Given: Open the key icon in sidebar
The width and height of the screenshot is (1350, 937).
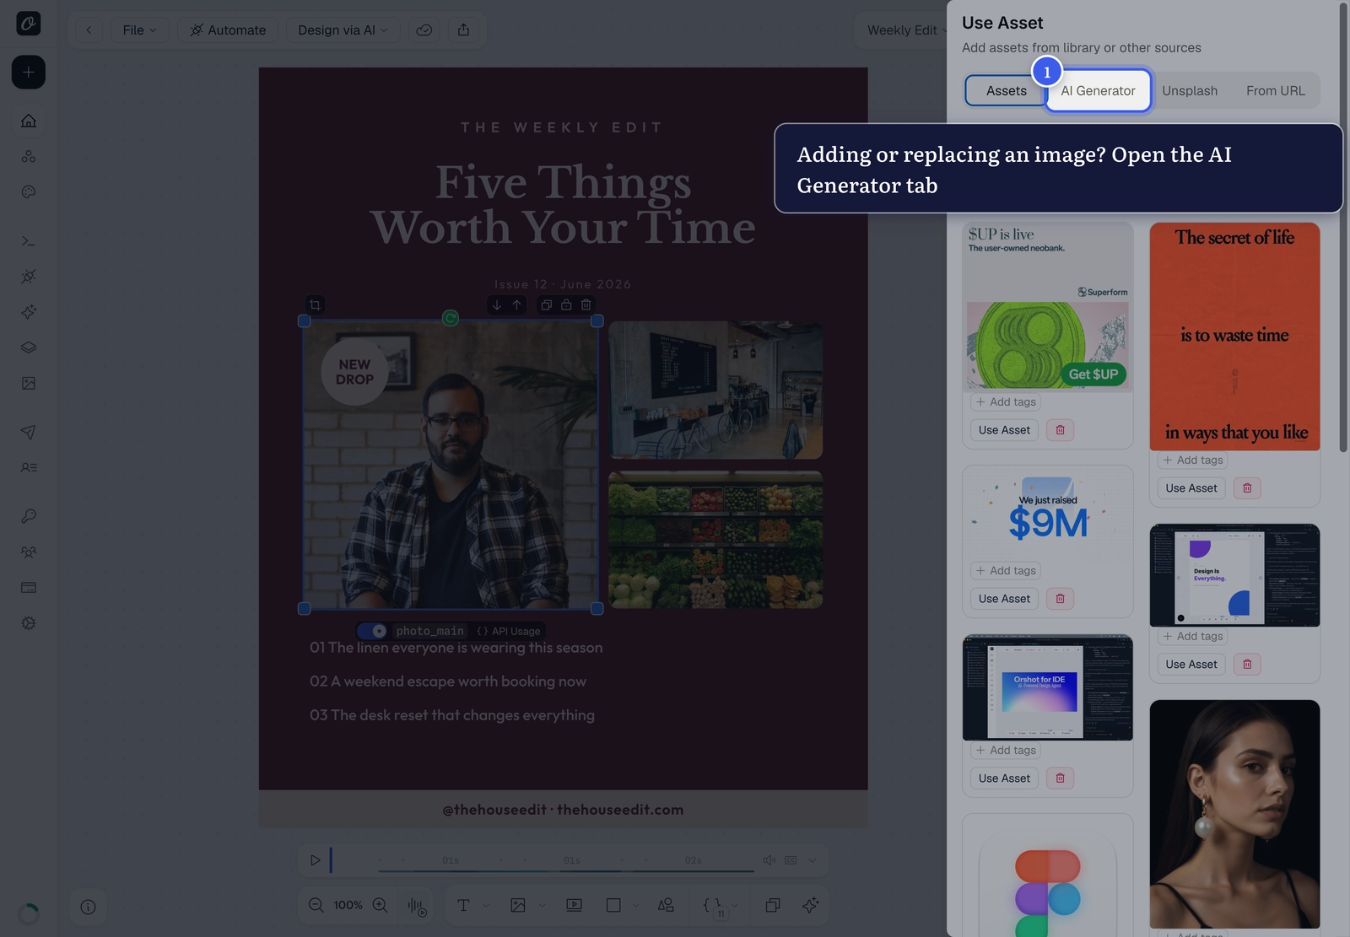Looking at the screenshot, I should coord(29,516).
